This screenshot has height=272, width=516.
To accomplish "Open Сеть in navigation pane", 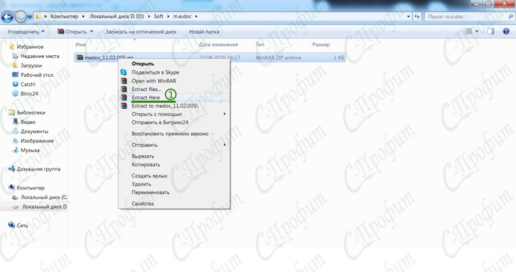I will tap(22, 225).
